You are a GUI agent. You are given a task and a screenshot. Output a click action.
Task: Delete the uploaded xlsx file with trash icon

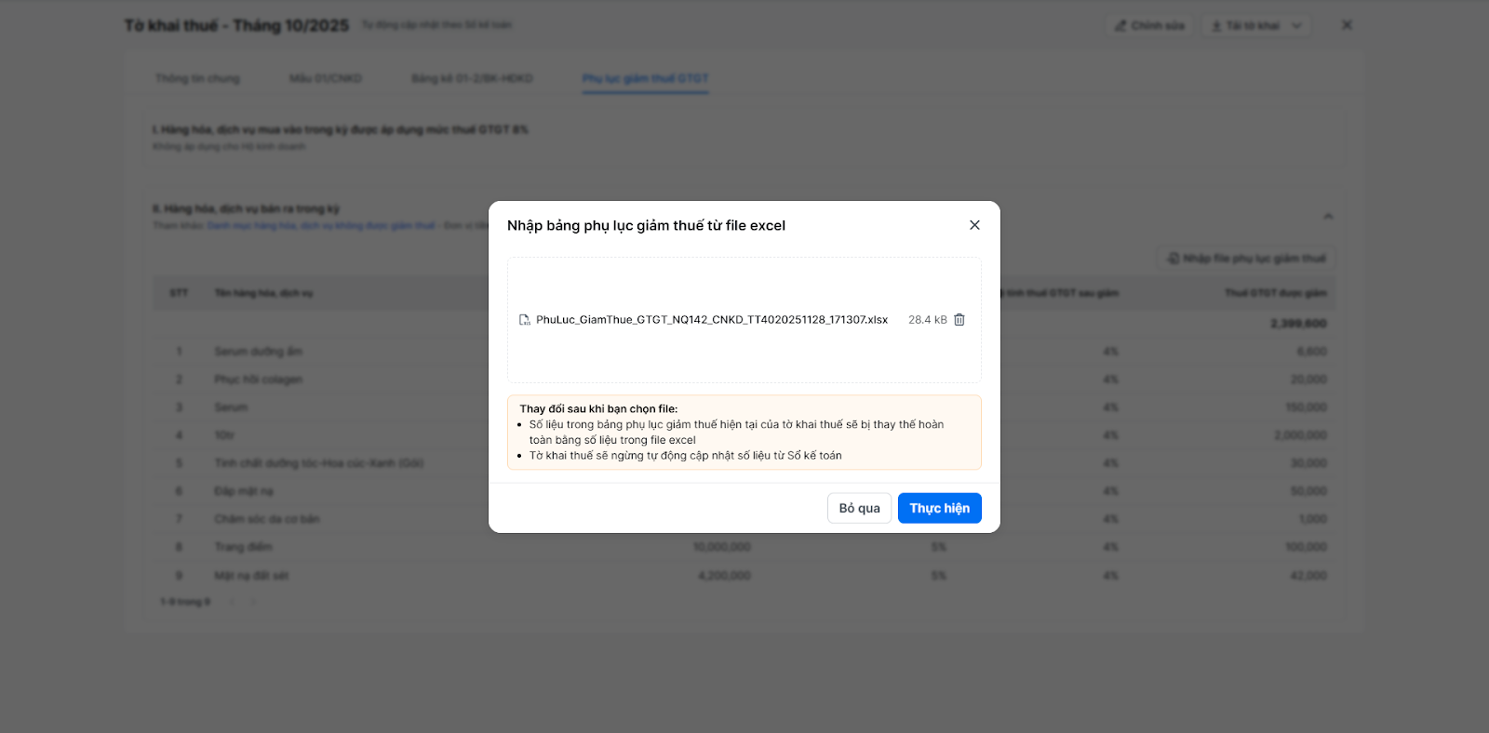(x=959, y=320)
